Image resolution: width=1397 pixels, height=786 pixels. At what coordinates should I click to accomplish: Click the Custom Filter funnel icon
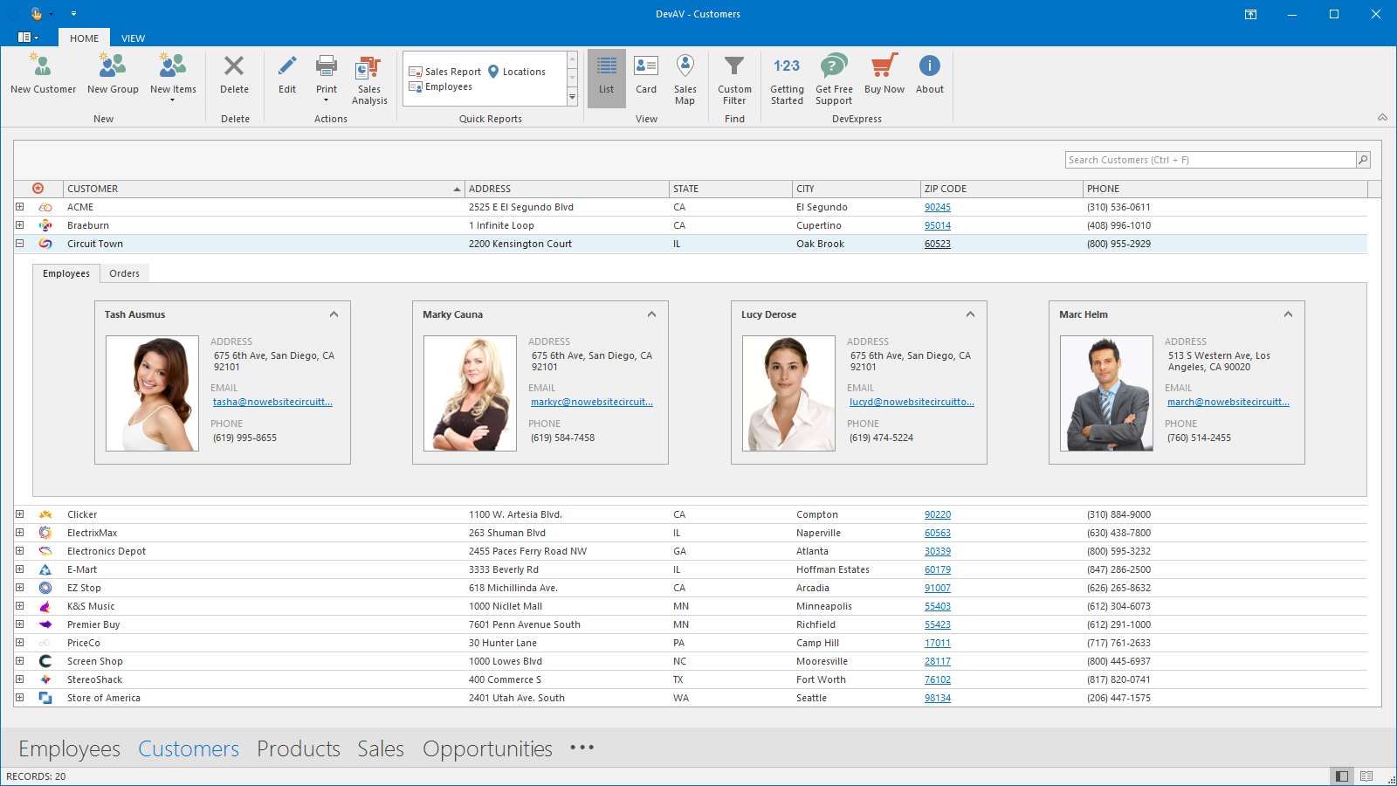(734, 67)
